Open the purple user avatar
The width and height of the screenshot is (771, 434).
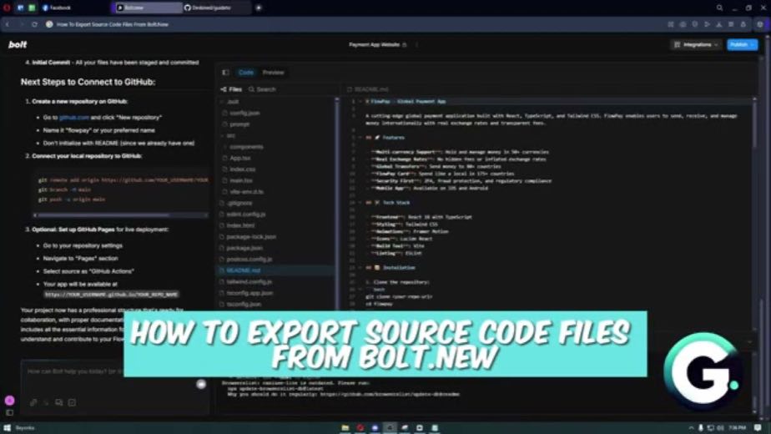point(9,401)
